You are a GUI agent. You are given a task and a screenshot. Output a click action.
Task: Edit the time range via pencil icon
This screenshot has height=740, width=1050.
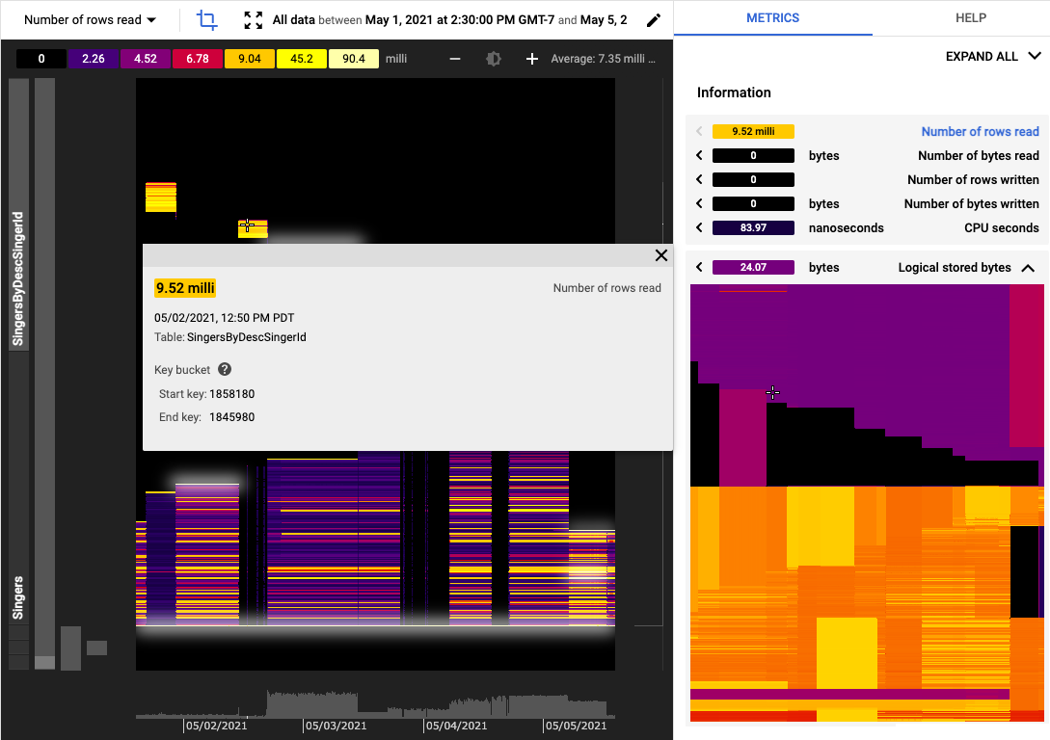point(654,19)
